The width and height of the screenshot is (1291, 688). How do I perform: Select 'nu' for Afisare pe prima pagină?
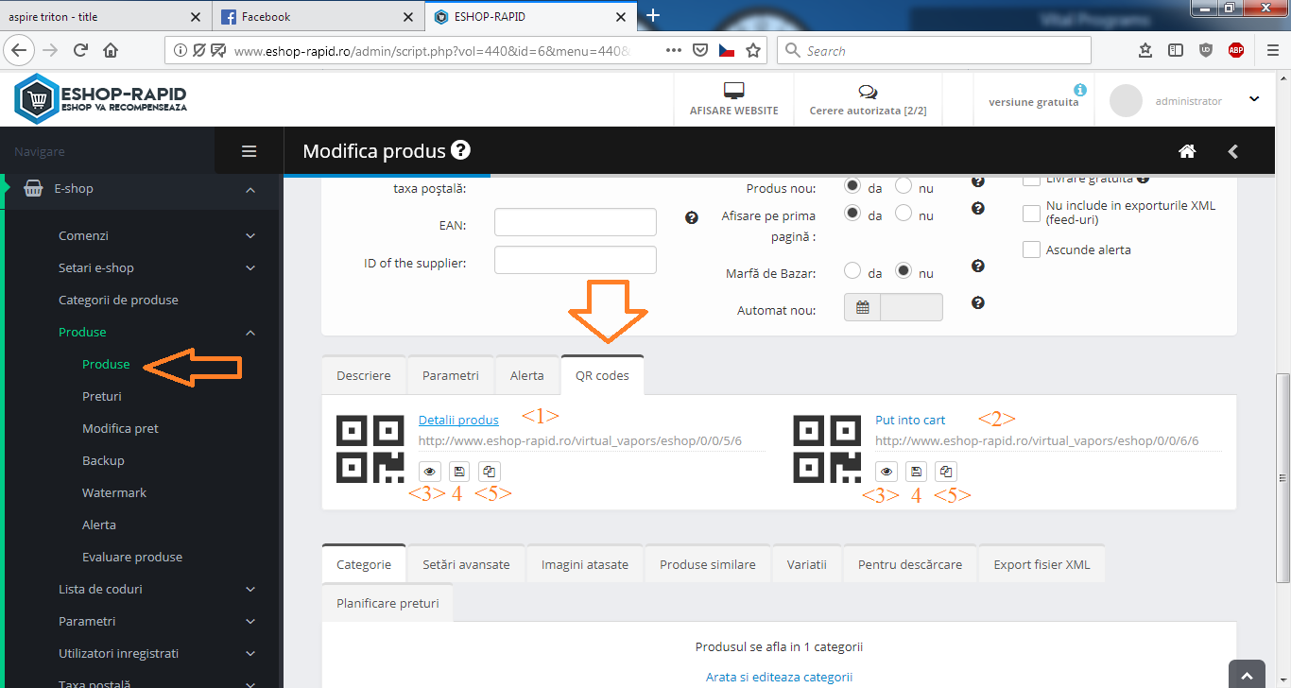904,214
